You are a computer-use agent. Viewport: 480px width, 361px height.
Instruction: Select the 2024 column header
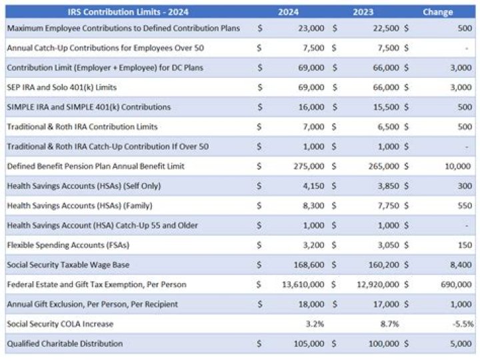pyautogui.click(x=288, y=12)
